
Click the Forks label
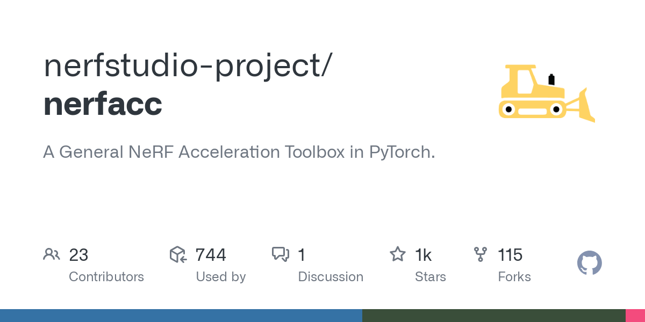pos(514,277)
